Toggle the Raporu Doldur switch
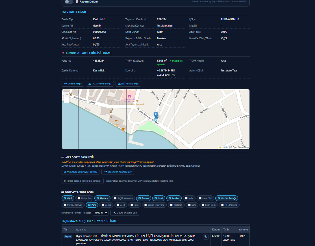This screenshot has width=315, height=246. click(x=68, y=2)
